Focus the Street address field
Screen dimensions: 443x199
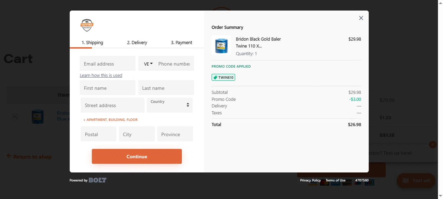click(x=113, y=105)
